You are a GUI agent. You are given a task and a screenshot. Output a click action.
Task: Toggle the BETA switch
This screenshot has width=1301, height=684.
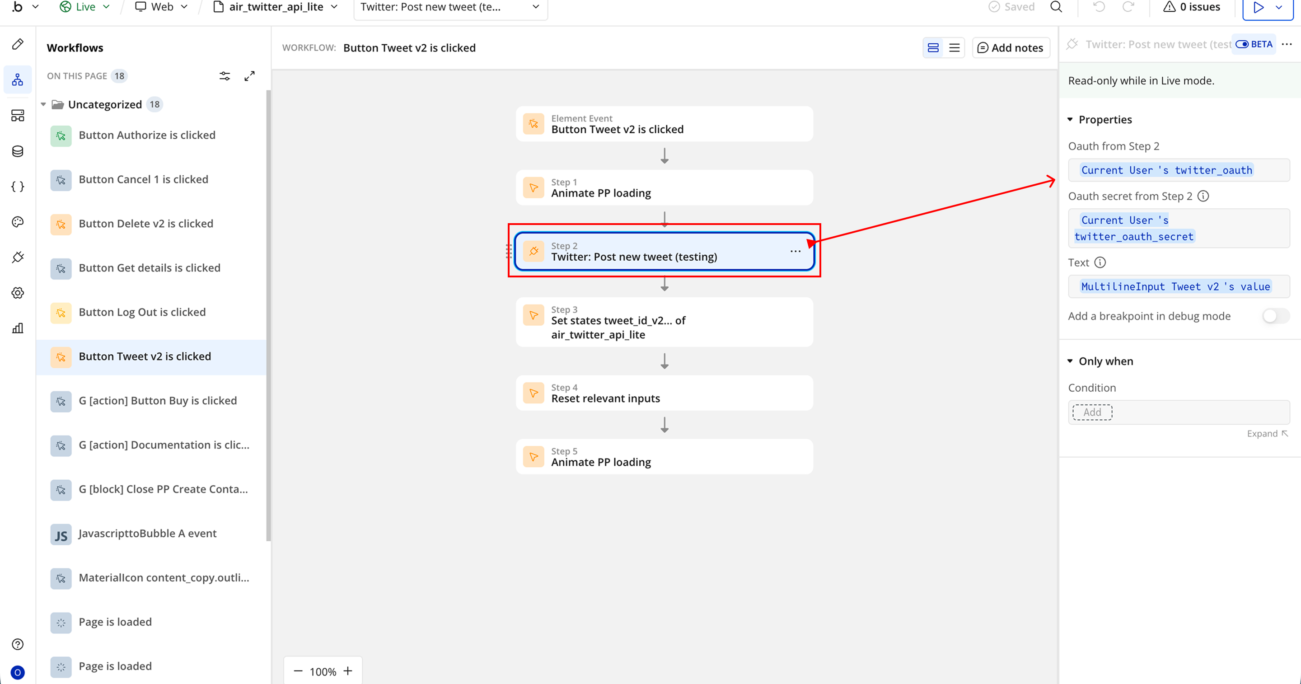click(1242, 44)
